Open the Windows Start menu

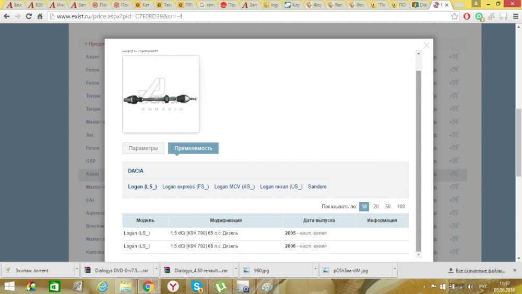click(x=9, y=286)
